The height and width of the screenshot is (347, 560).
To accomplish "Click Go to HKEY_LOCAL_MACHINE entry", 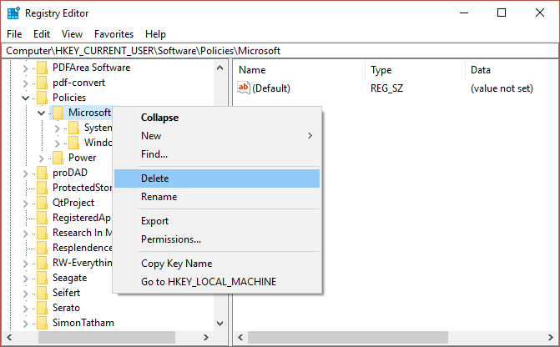I will 209,282.
